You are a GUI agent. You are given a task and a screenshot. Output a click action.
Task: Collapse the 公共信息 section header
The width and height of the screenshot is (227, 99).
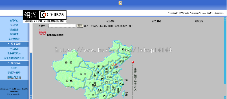[14, 63]
